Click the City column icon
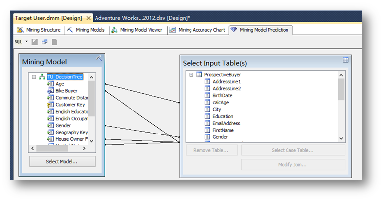The image size is (383, 201). 207,109
